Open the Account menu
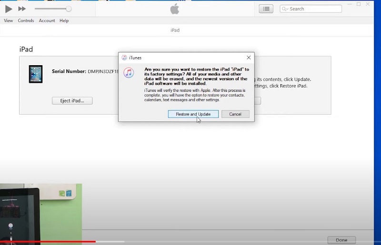Screen dimensions: 381x245 click(47, 20)
